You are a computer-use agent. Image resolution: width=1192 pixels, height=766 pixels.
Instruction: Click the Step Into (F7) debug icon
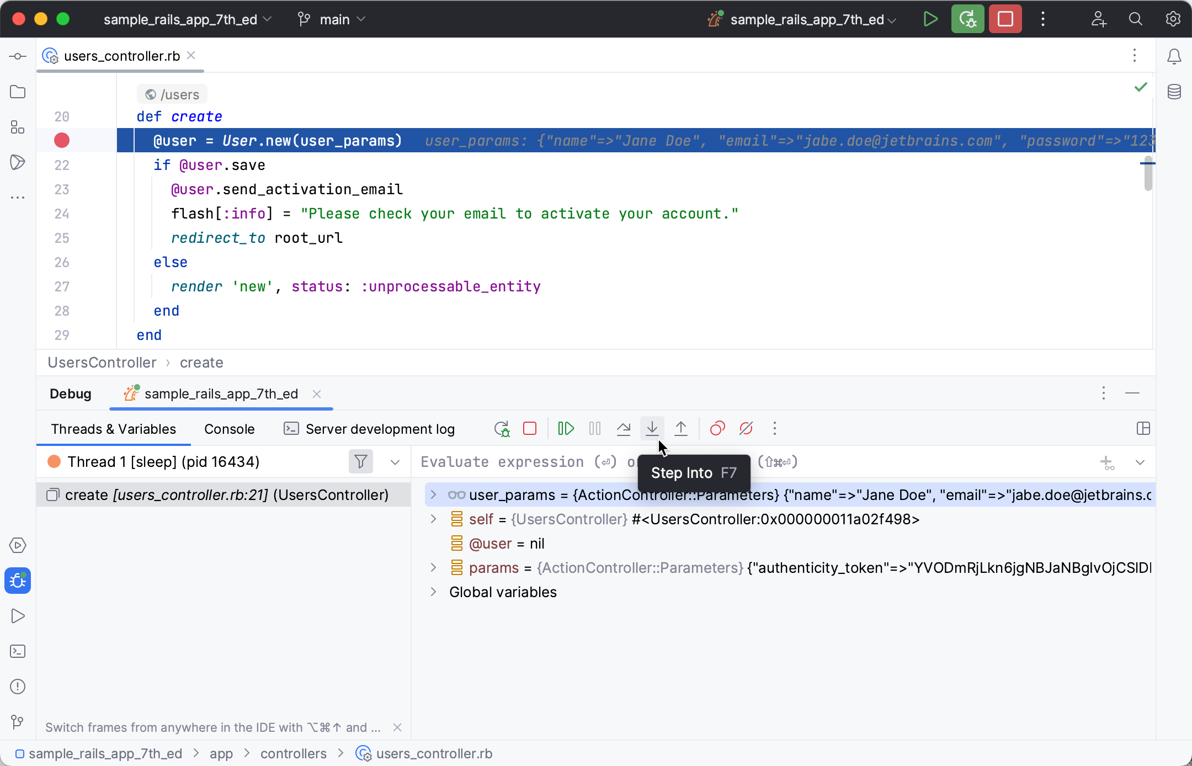click(652, 428)
